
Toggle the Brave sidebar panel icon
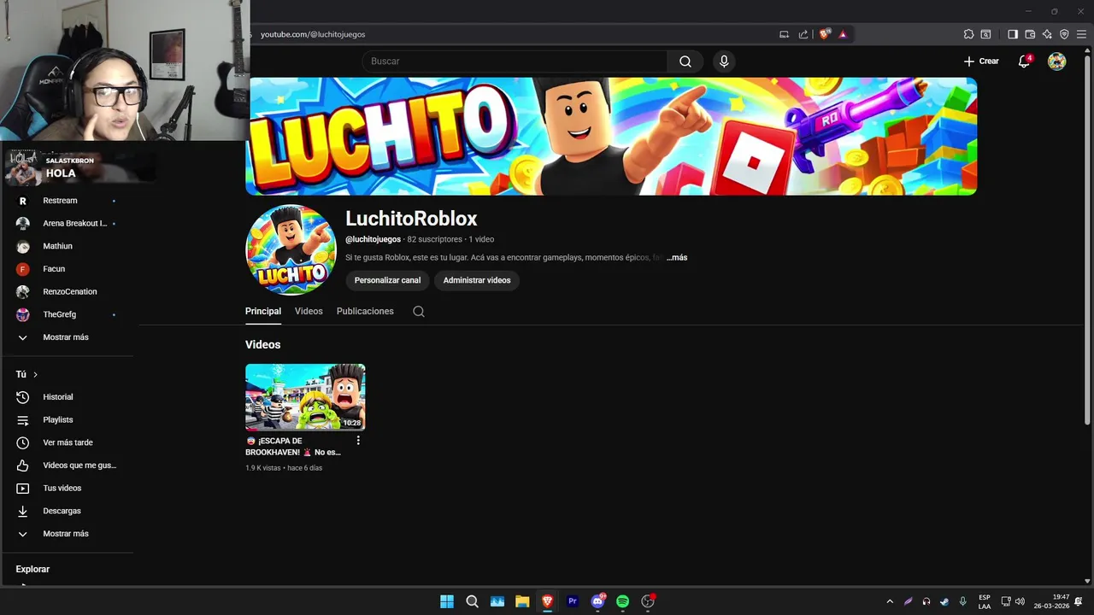point(1013,34)
